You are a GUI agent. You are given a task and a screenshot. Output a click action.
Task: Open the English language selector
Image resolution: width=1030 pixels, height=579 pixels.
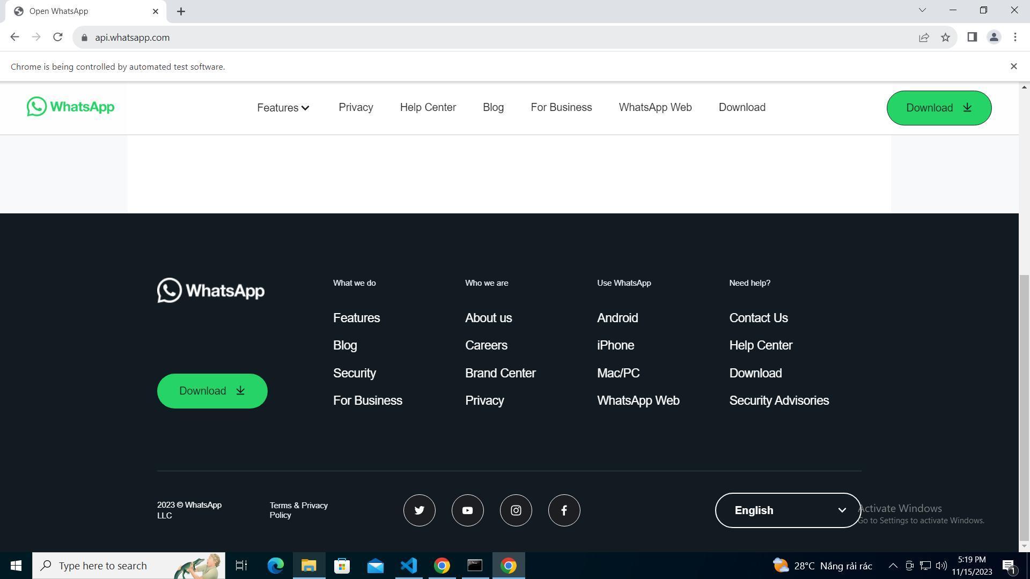pos(788,510)
